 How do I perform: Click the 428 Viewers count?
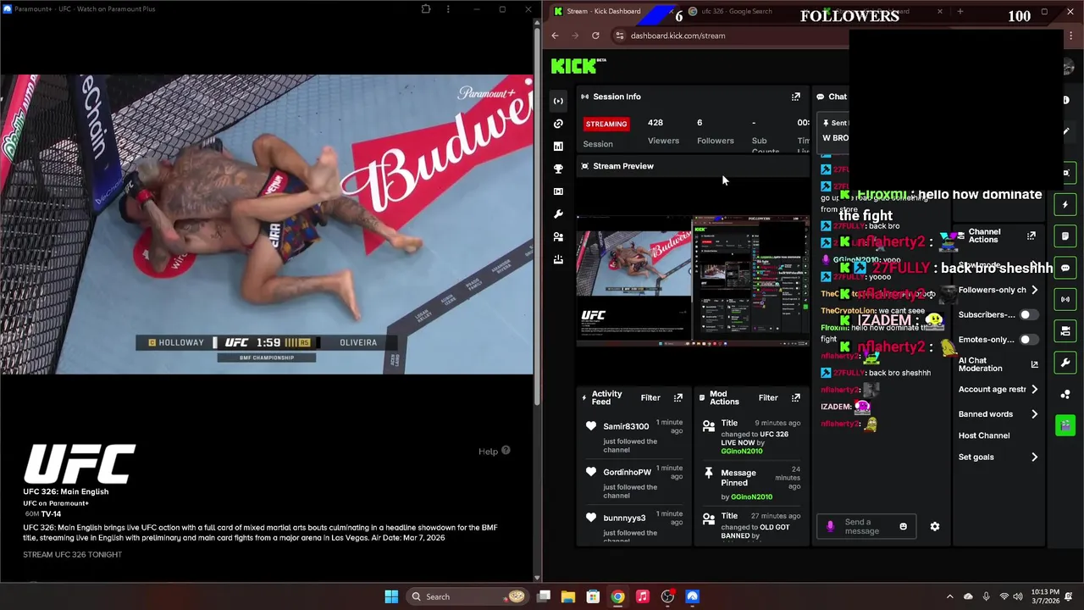655,123
